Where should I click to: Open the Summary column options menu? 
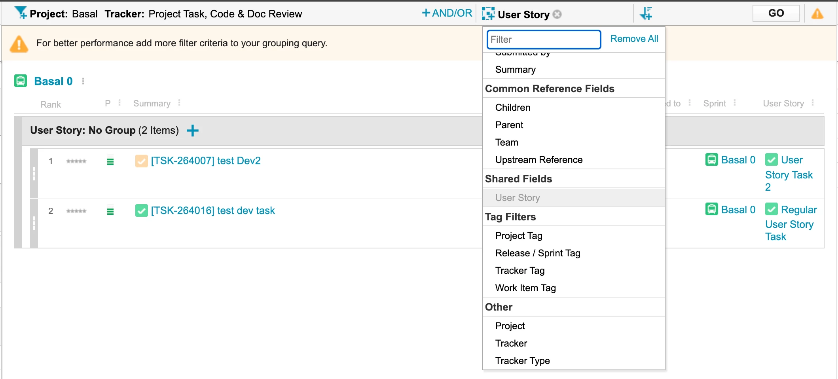(x=179, y=103)
